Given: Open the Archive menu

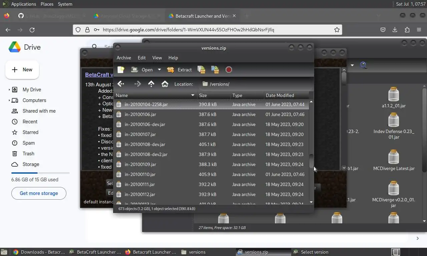Looking at the screenshot, I should tap(124, 58).
